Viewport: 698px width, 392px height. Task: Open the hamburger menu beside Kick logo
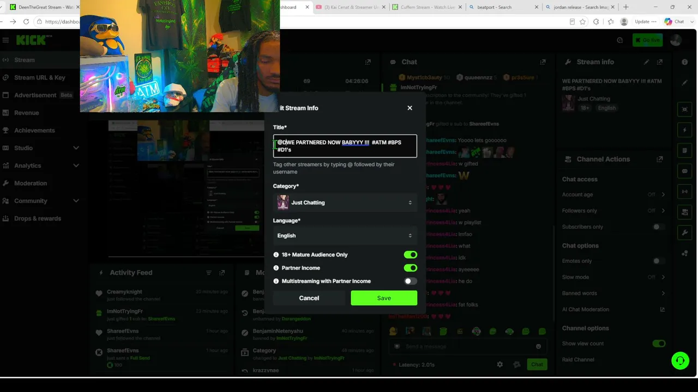(5, 40)
